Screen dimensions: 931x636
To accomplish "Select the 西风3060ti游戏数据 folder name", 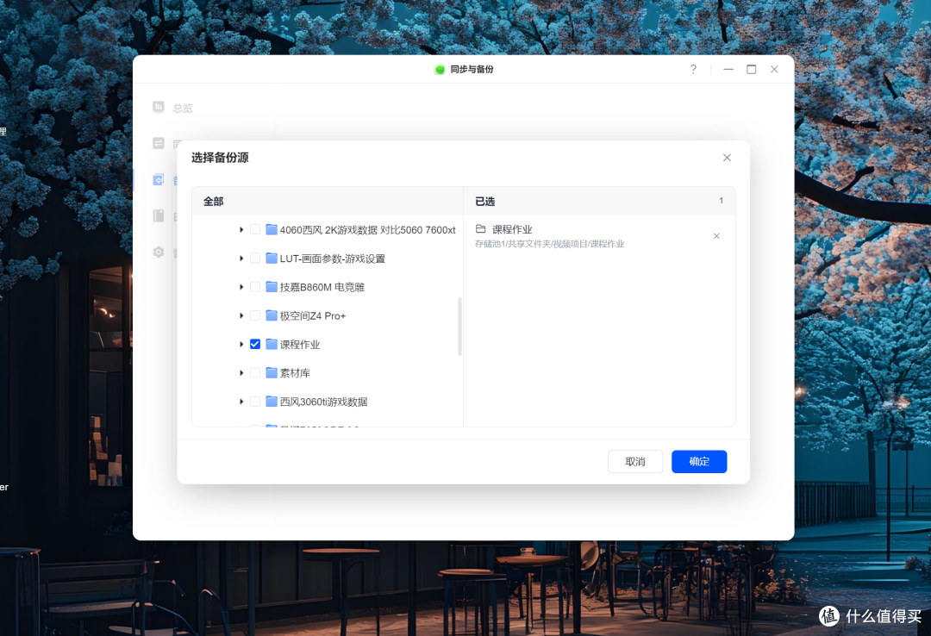I will [x=323, y=402].
